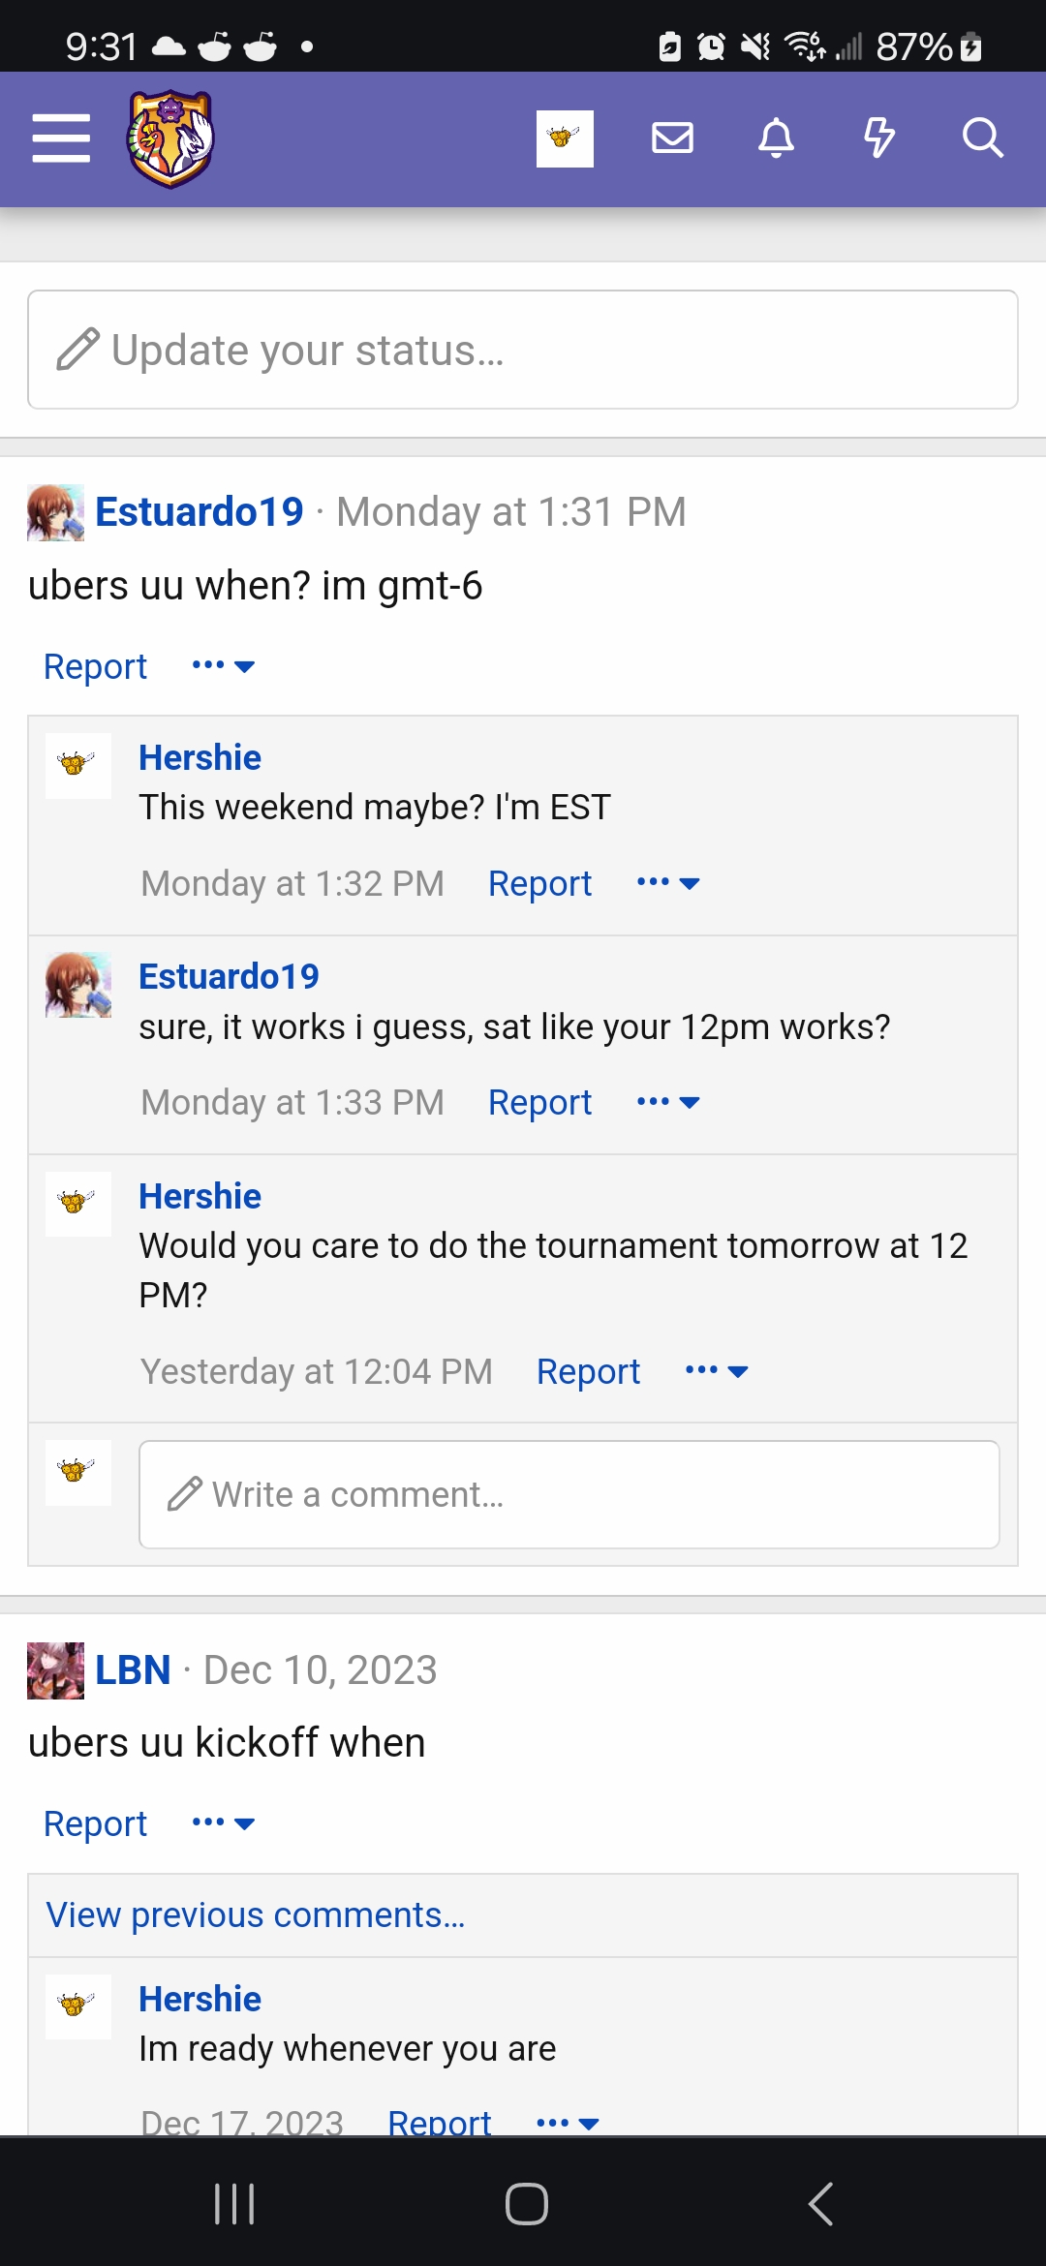Tap the Smogon shield logo
The image size is (1046, 2266).
170,138
